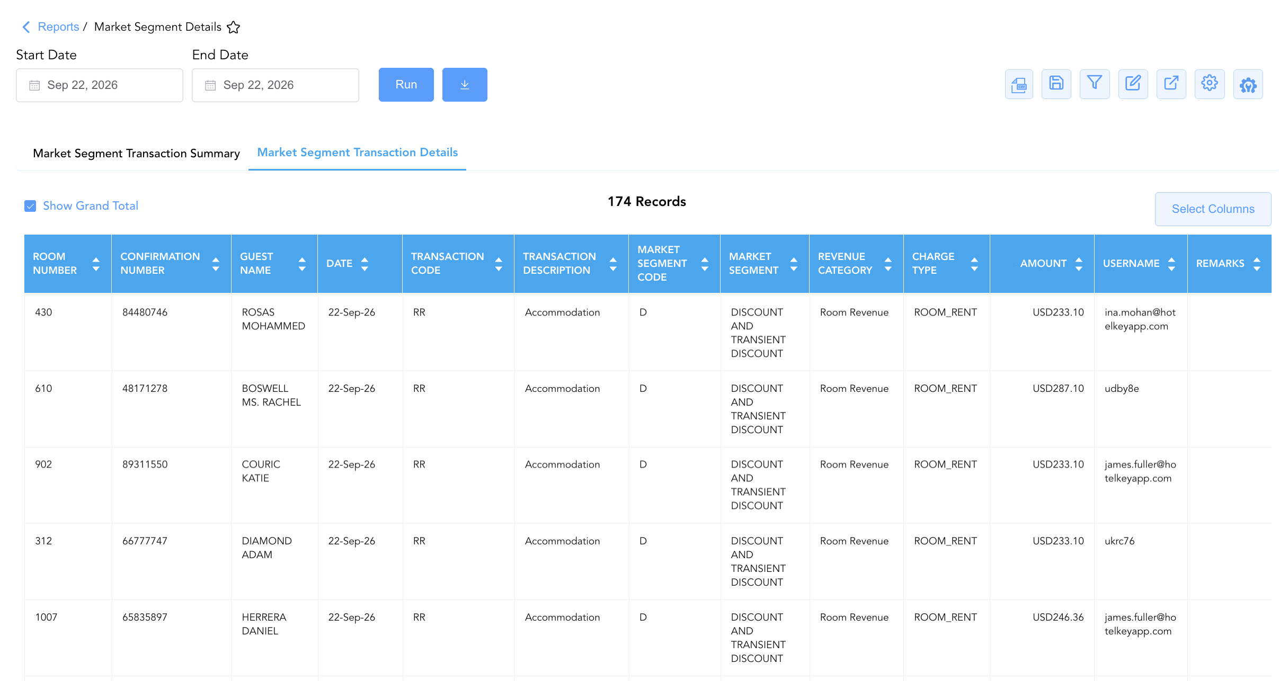Image resolution: width=1279 pixels, height=681 pixels.
Task: Click confirmation number 84480746
Action: click(x=145, y=312)
